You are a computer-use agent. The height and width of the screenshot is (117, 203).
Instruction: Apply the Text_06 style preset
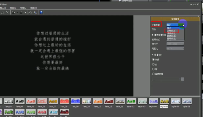(42, 102)
